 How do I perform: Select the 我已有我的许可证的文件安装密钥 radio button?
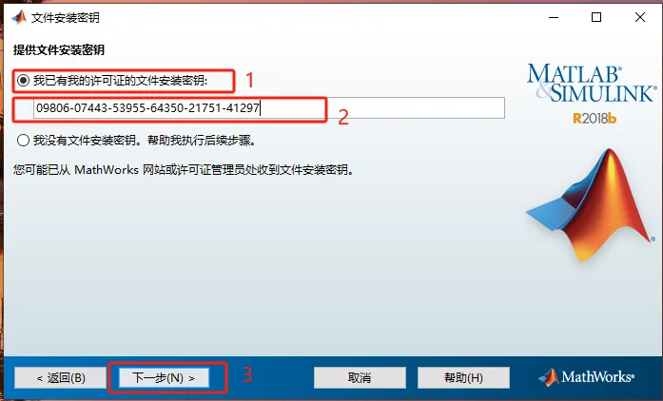(23, 80)
